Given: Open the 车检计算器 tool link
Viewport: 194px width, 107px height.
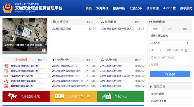Looking at the screenshot, I should click(x=157, y=94).
